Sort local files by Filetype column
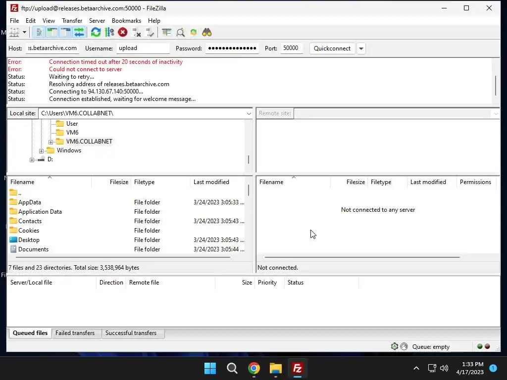Viewport: 507px width, 380px height. (x=161, y=182)
